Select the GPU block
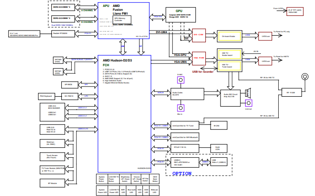Image resolution: width=315 pixels, height=196 pixels. click(181, 15)
